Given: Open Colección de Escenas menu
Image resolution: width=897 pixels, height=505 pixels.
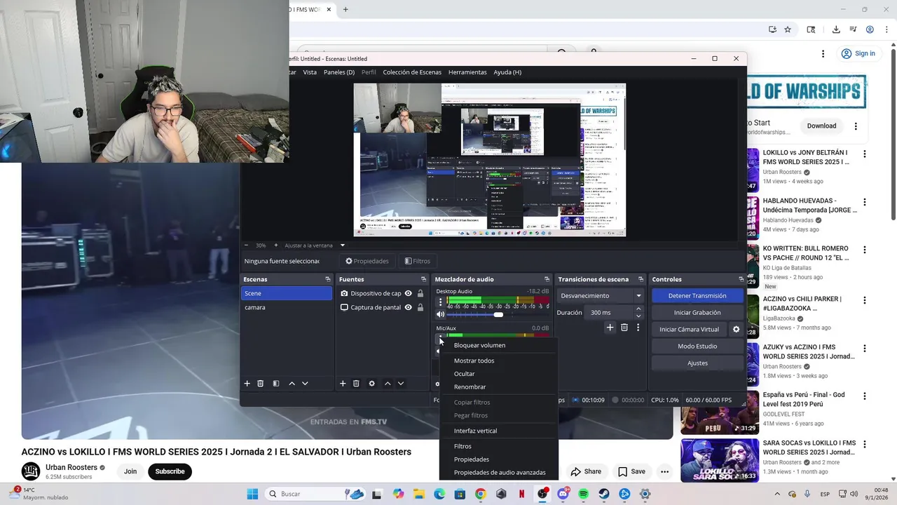Looking at the screenshot, I should (412, 72).
